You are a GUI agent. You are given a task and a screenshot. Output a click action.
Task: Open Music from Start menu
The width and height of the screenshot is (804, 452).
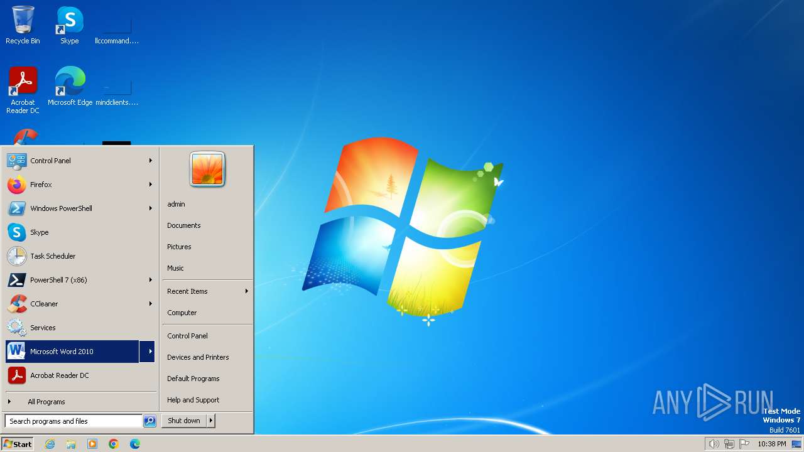pyautogui.click(x=175, y=268)
